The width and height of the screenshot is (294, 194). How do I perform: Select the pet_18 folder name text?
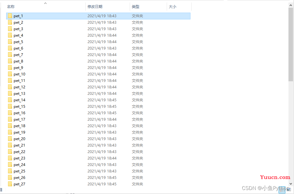point(19,126)
